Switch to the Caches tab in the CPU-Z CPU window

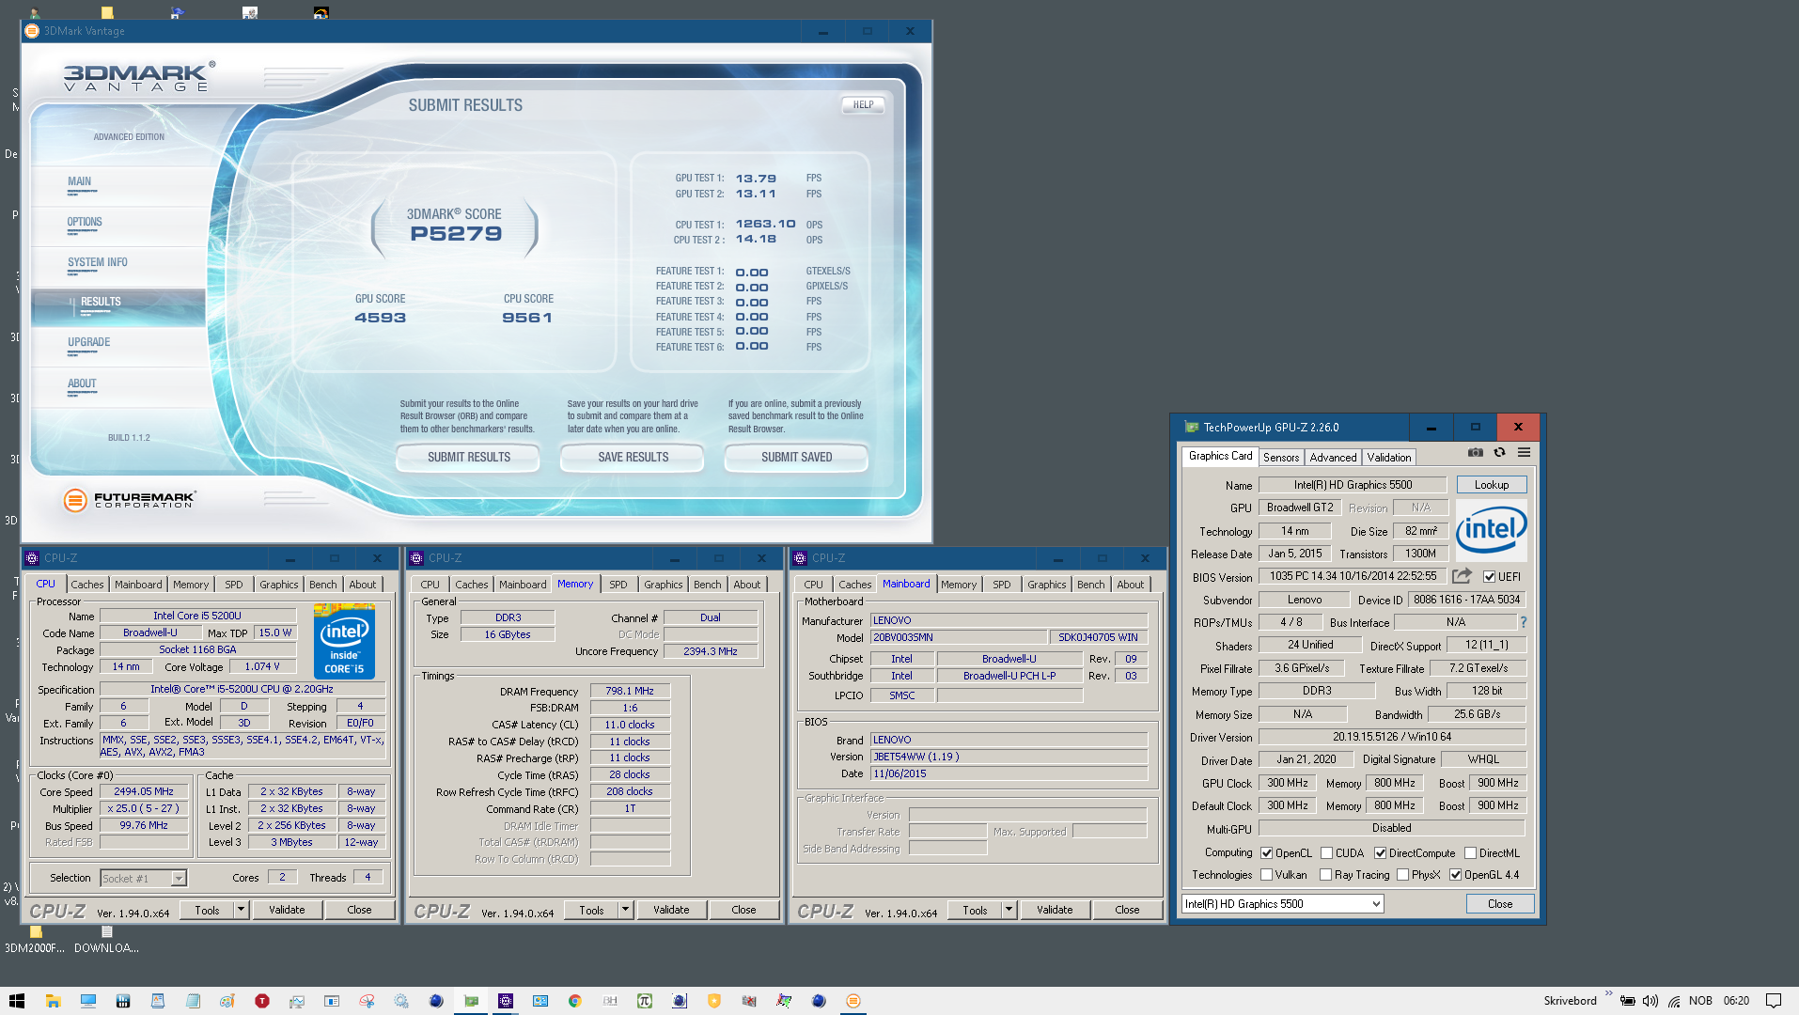coord(87,585)
